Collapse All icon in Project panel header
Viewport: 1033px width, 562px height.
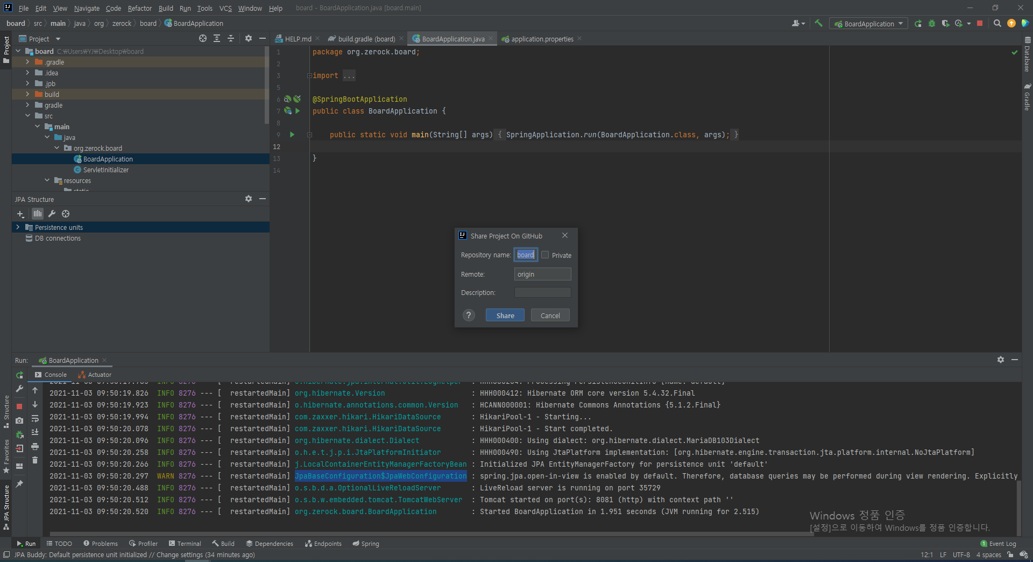tap(231, 38)
